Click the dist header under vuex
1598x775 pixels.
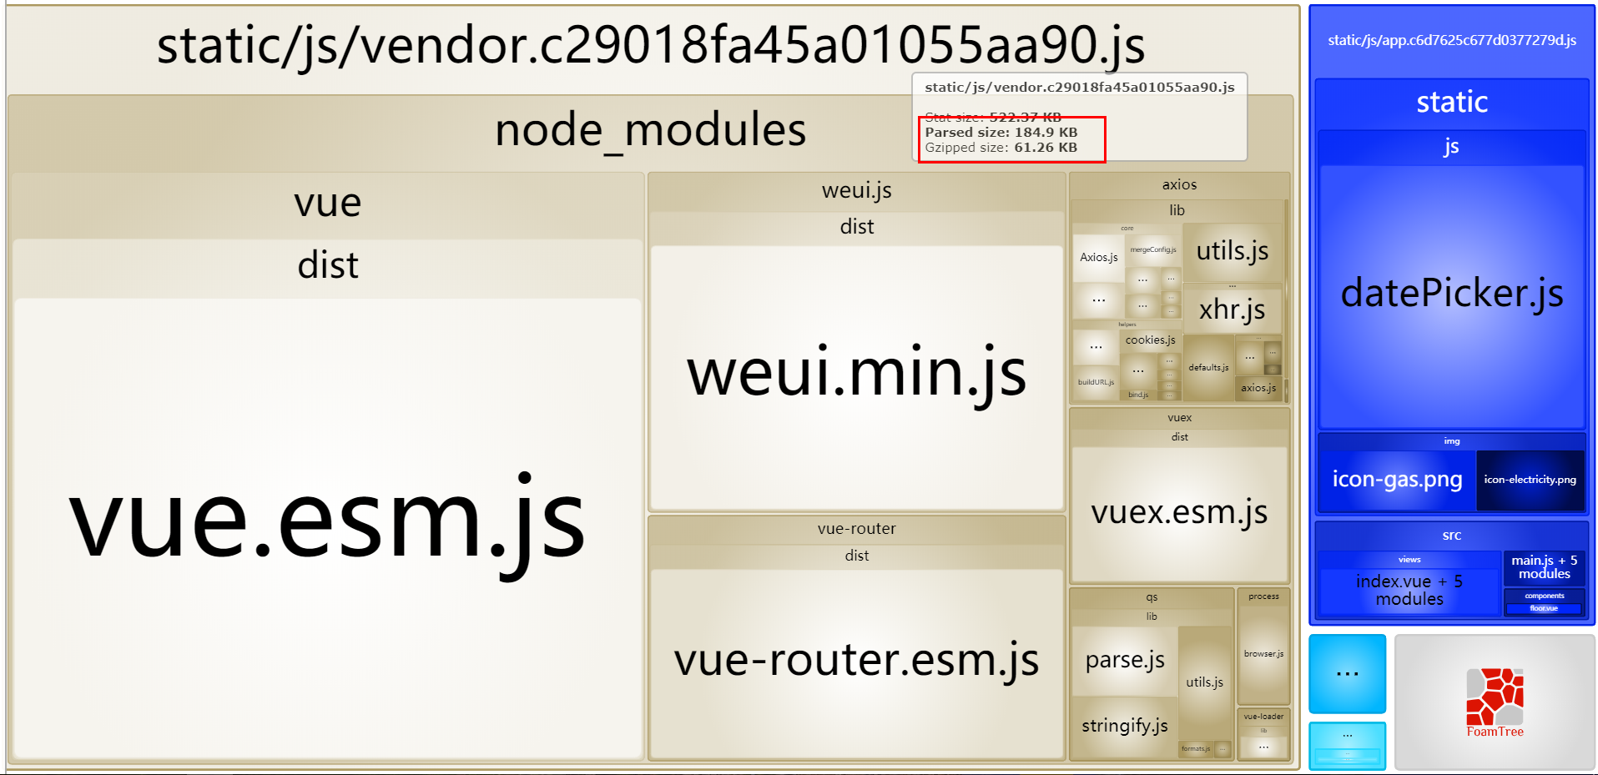(x=1179, y=437)
